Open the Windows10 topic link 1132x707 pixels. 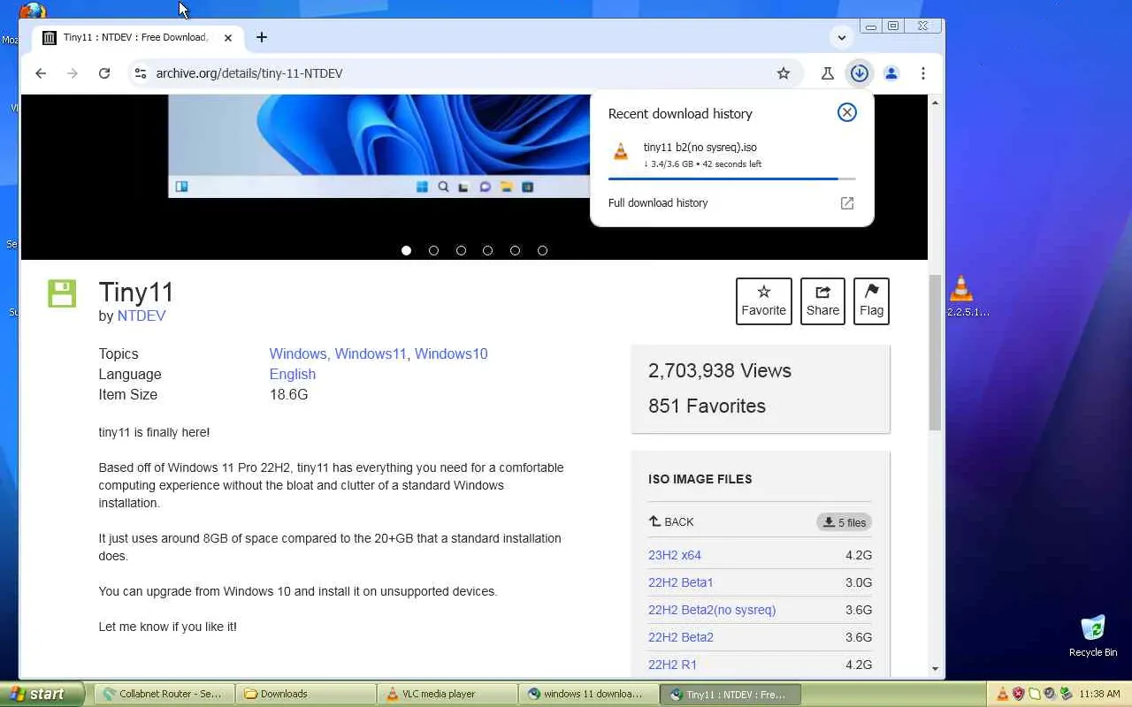coord(451,353)
